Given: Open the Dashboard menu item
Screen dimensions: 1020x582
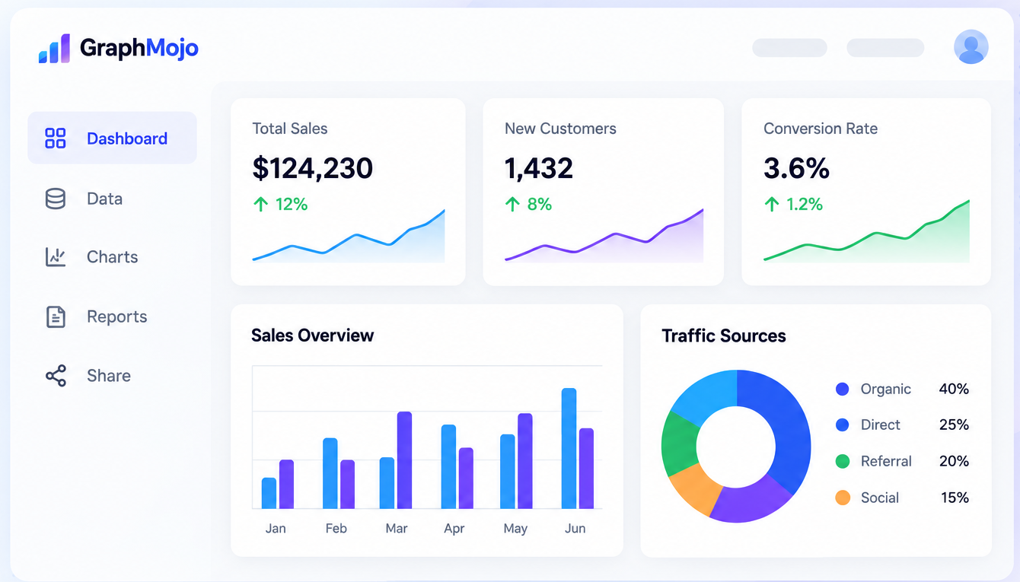Looking at the screenshot, I should click(112, 138).
